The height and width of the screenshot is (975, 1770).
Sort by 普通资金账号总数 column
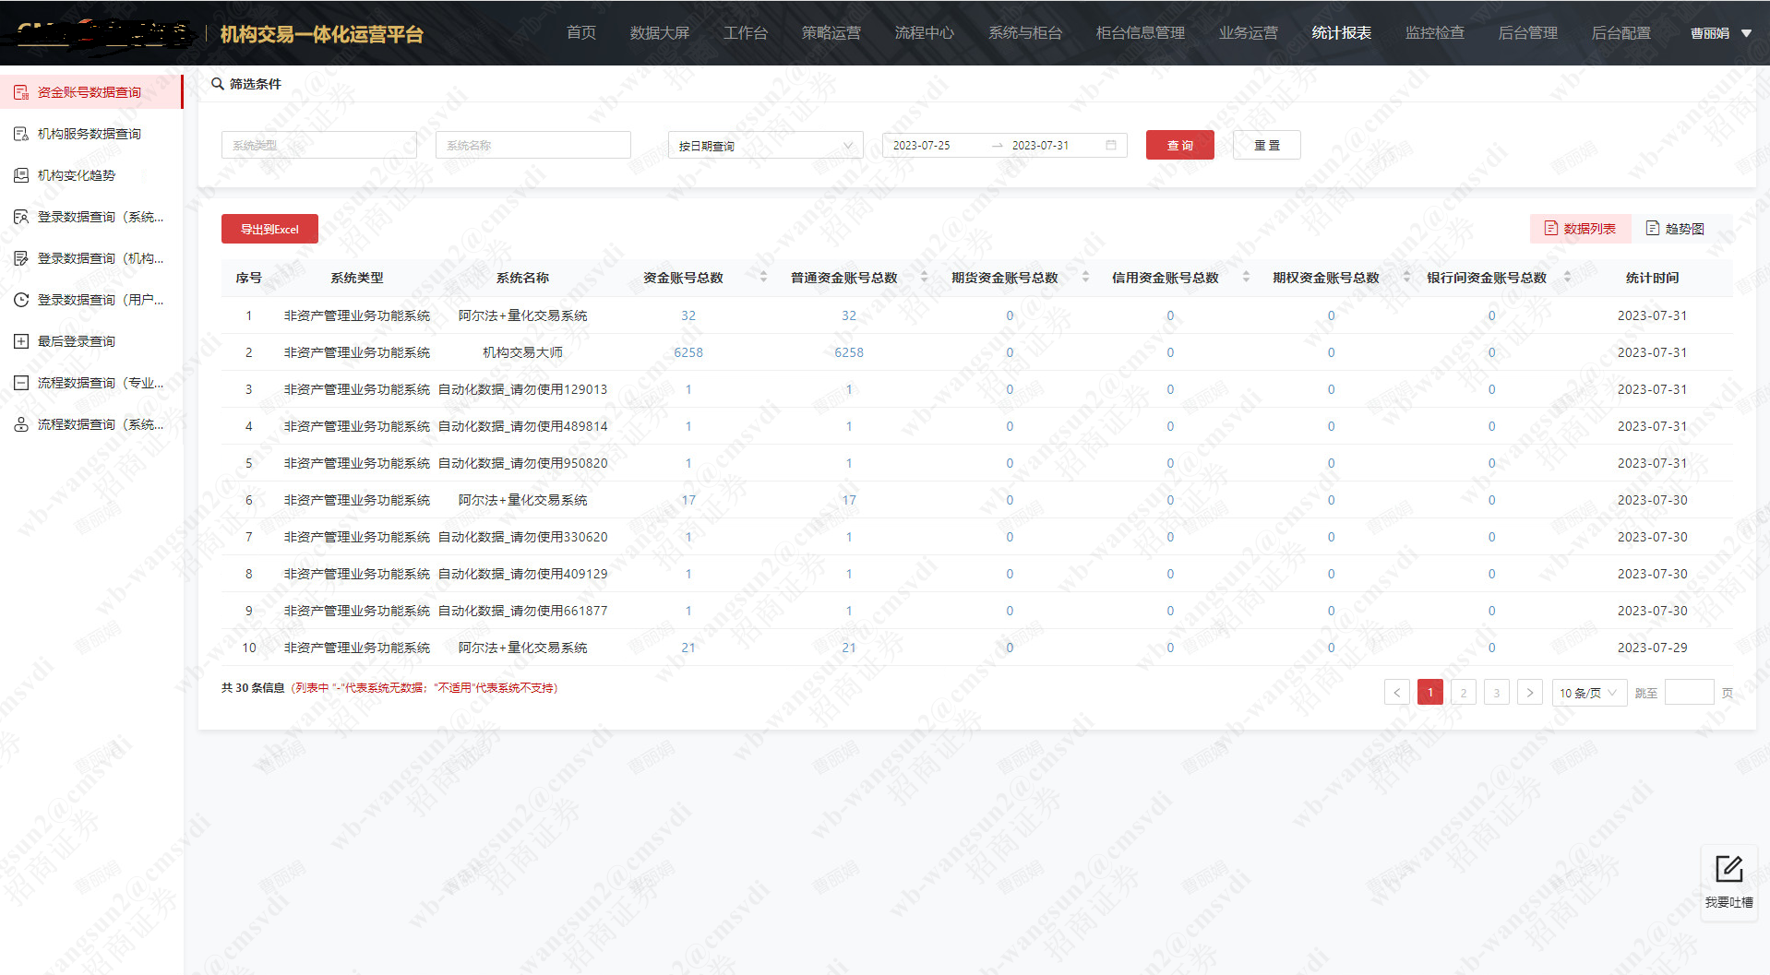[x=925, y=277]
